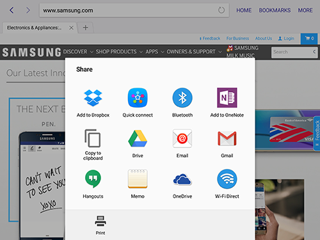Open the side Feedback tab
This screenshot has height=240, width=320.
coord(317,133)
